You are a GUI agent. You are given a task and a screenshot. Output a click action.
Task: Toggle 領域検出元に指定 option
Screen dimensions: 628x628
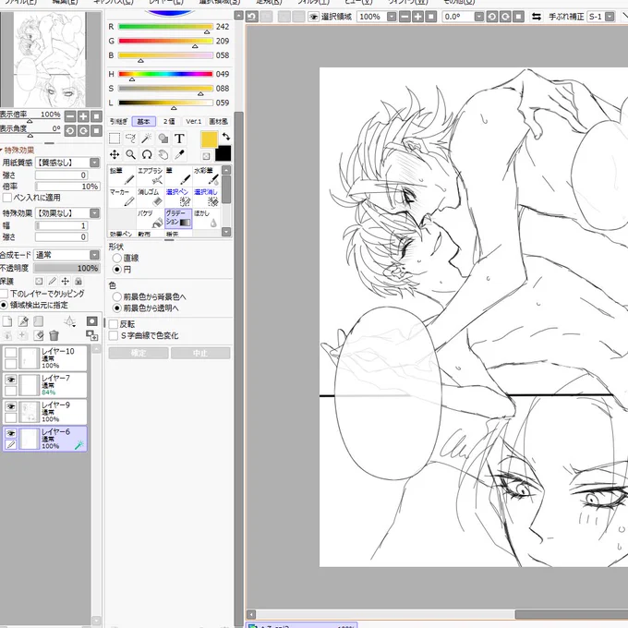(4, 305)
